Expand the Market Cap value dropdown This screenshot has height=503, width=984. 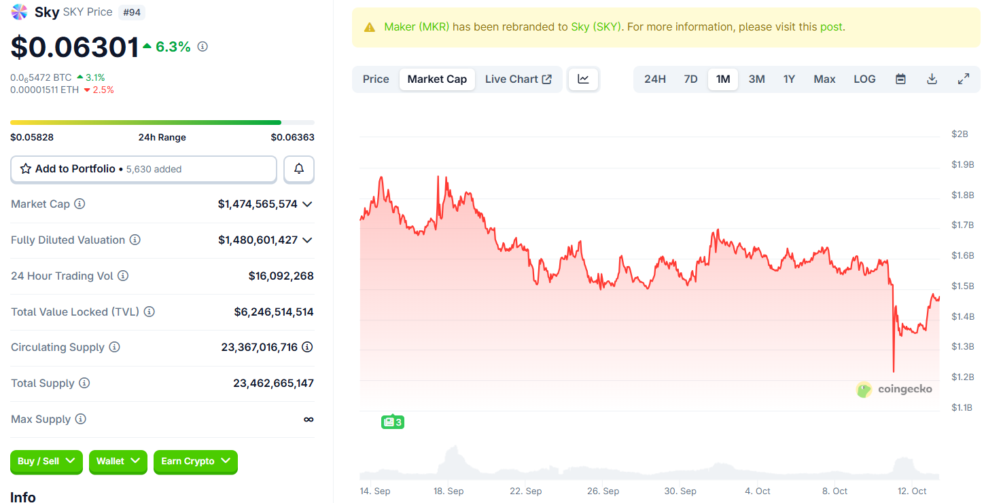tap(308, 204)
